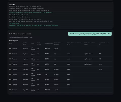
Task: Click the NEIGHBOR SYSTEM NAME column header
Action: [90, 44]
